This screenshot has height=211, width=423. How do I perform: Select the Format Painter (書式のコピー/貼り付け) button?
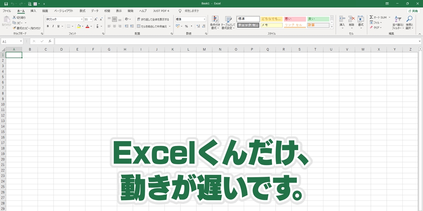[26, 28]
